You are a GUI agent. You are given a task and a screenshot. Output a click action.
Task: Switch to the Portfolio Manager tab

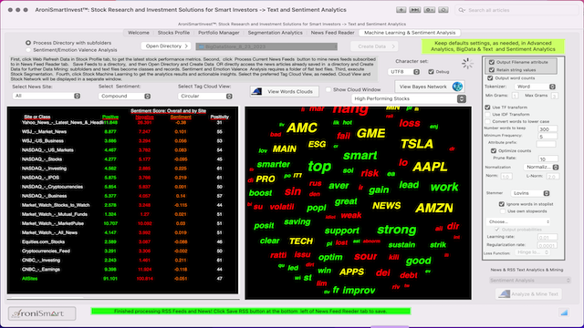(219, 33)
